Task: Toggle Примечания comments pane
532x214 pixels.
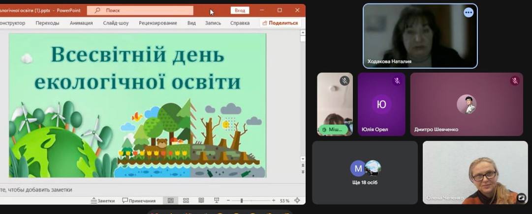Action: (139, 201)
